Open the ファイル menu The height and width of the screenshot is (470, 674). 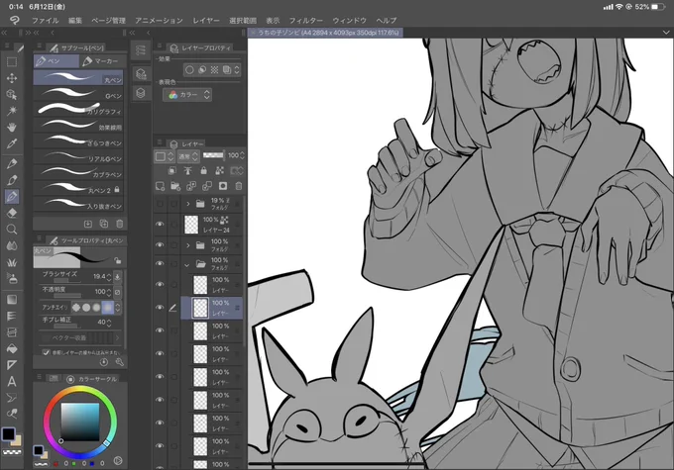46,20
